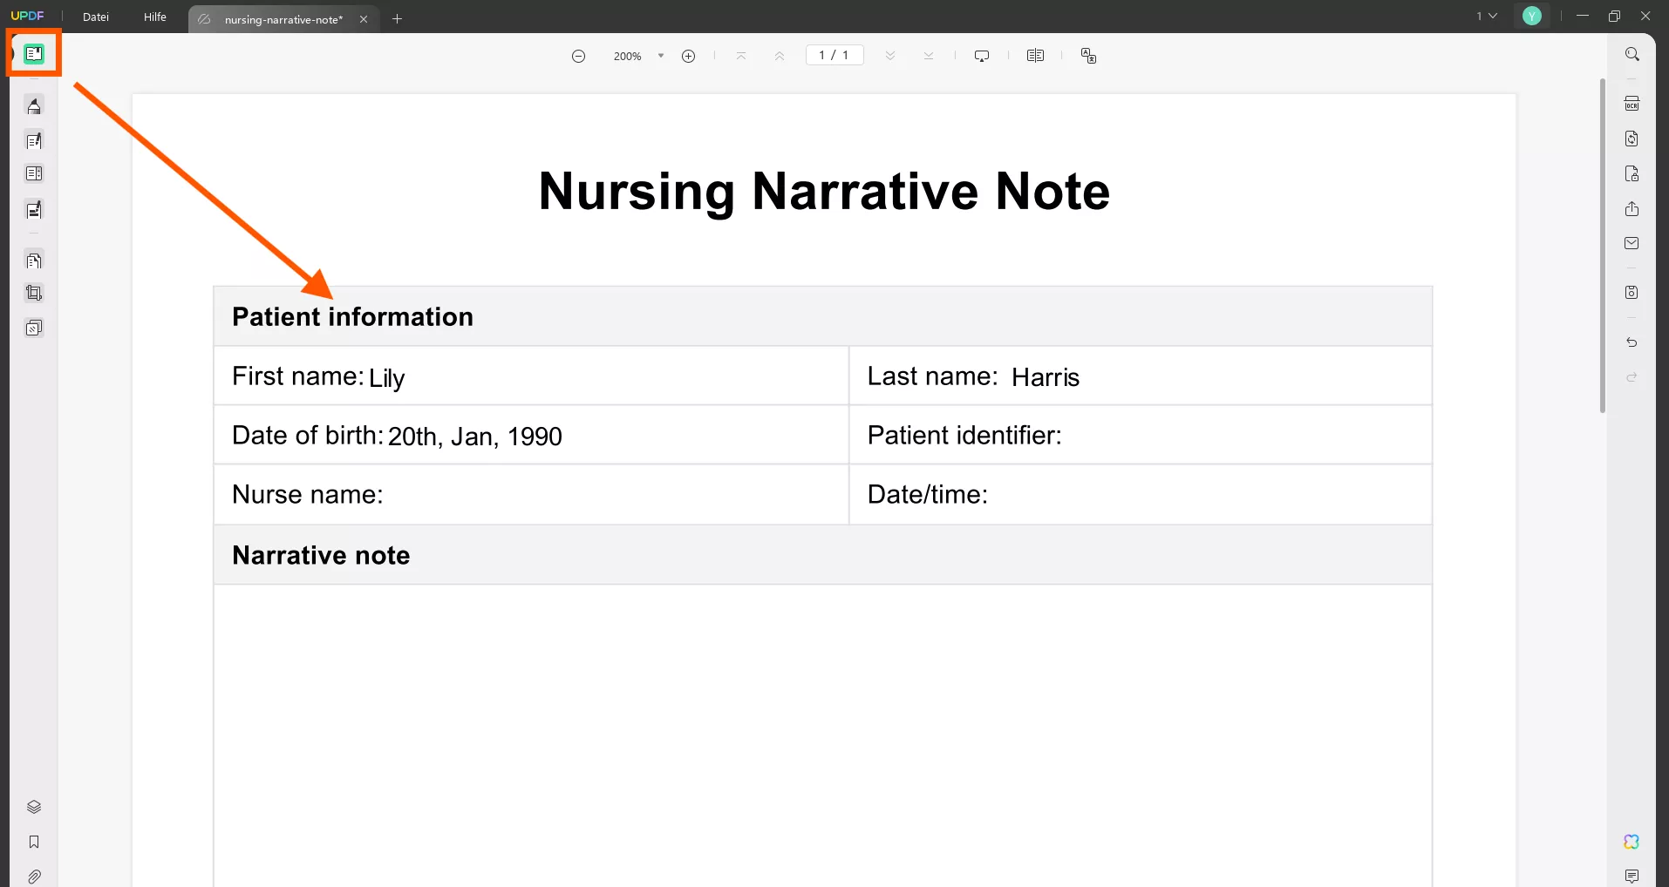
Task: Click the vertical scrollbar thumb
Action: [1602, 245]
